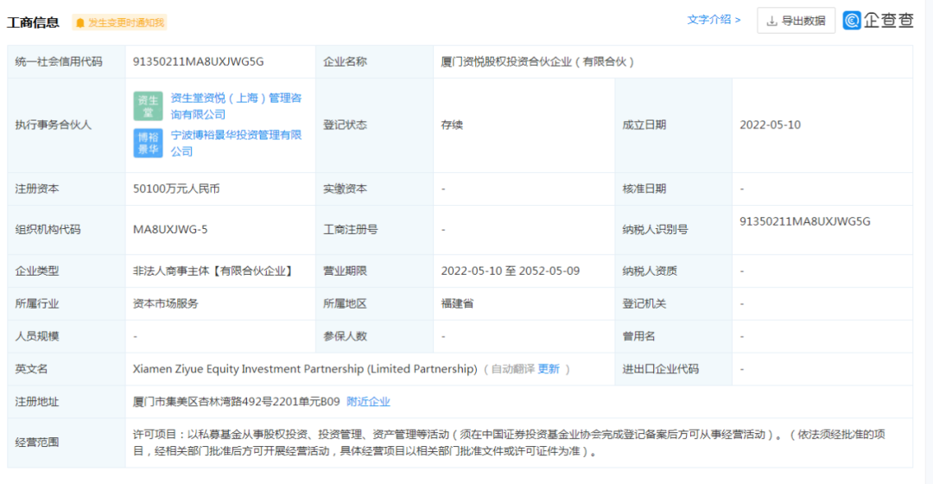Open 资生堂资悦（上海）管理咨询有限公司 link
This screenshot has height=484, width=933.
[236, 106]
